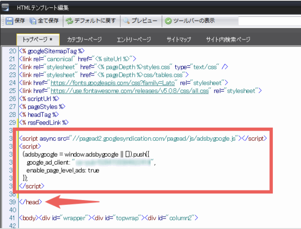This screenshot has width=301, height=229.
Task: Switch to the サイト内検索ページ tab
Action: tap(228, 39)
